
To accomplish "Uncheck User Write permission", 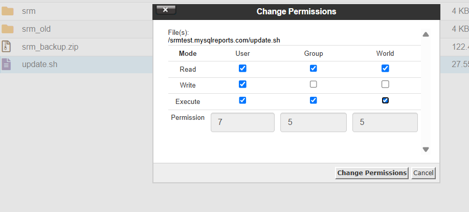I will (242, 84).
